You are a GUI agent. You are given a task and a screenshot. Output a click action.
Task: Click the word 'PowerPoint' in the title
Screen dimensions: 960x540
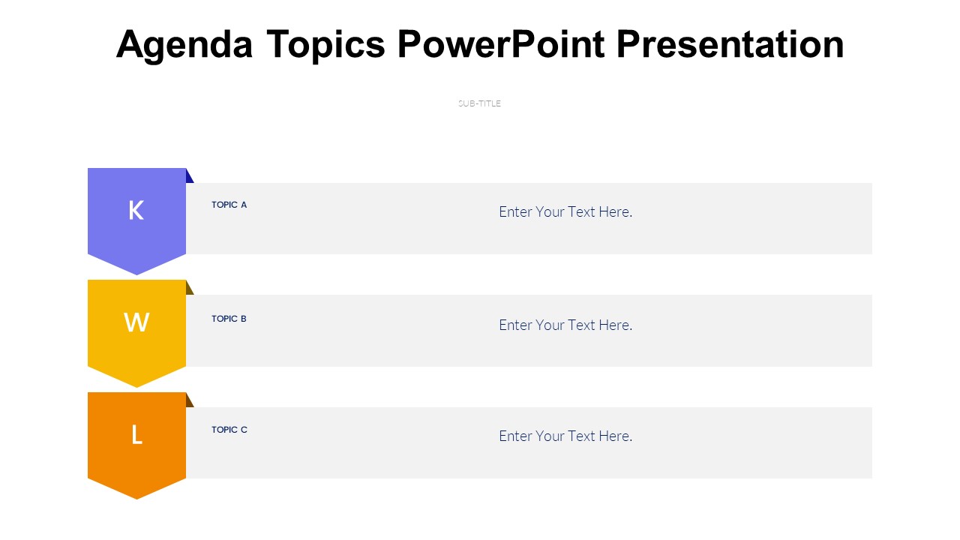(x=500, y=45)
